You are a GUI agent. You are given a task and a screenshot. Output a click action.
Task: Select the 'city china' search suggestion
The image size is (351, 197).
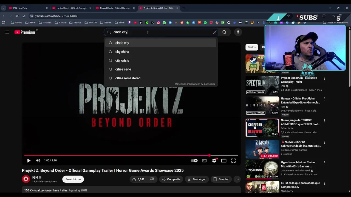(161, 52)
